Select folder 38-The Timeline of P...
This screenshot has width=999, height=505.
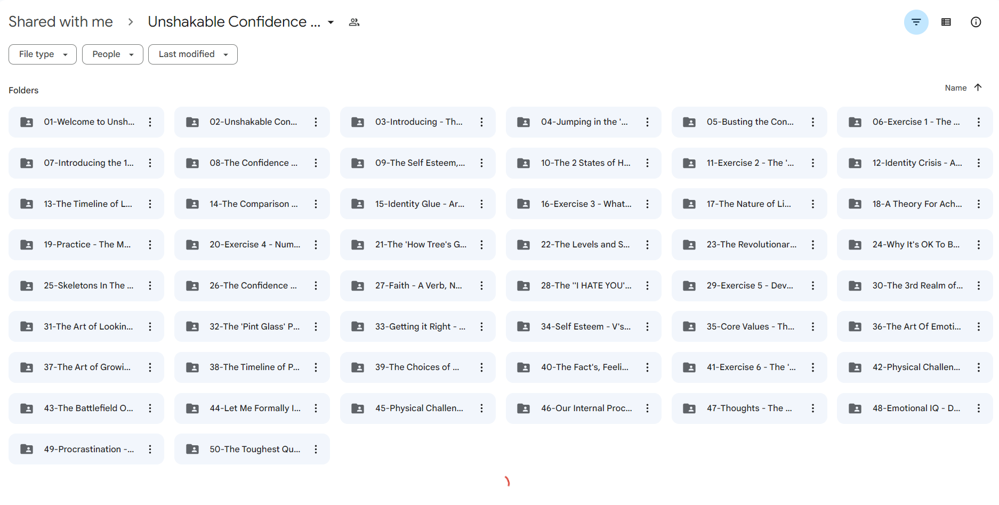(252, 367)
